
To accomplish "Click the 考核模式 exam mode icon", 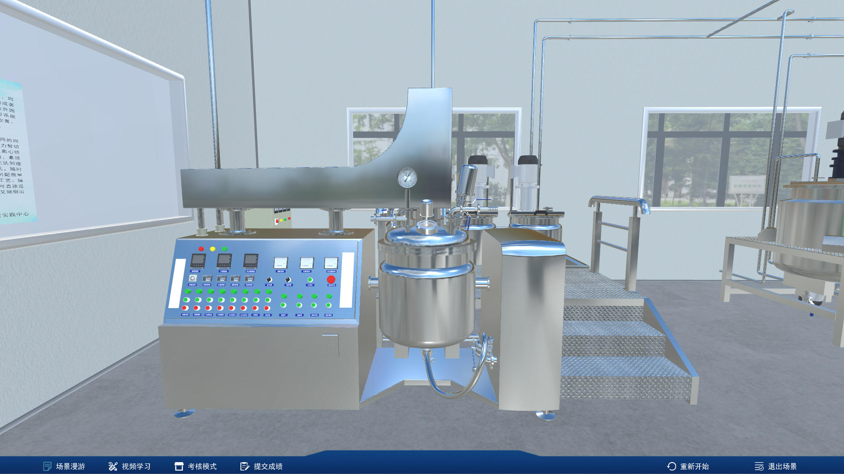I will point(179,466).
